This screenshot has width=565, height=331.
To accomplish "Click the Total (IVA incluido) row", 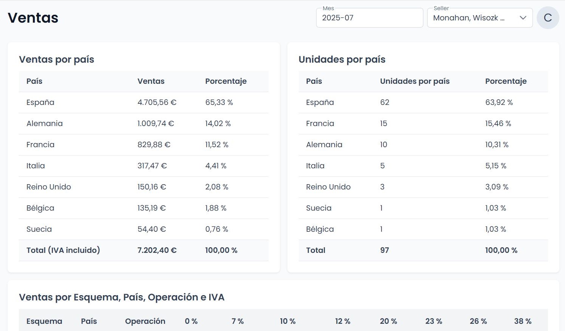I will click(x=144, y=250).
